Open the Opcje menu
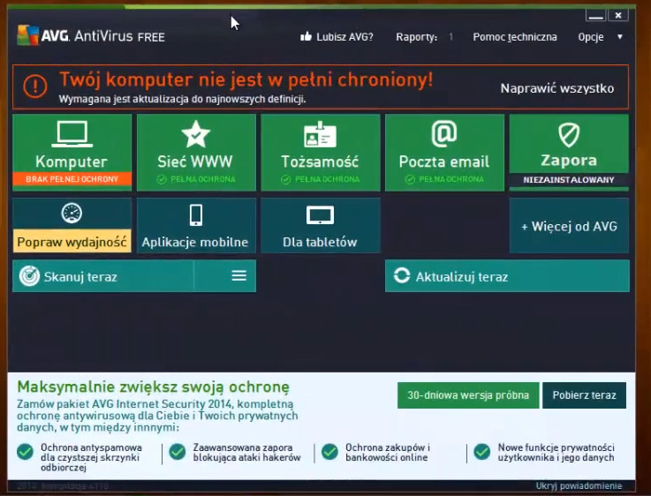 [x=591, y=37]
